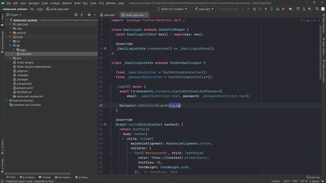Start debugging with the green bug icon
Image resolution: width=326 pixels, height=183 pixels.
click(x=254, y=9)
